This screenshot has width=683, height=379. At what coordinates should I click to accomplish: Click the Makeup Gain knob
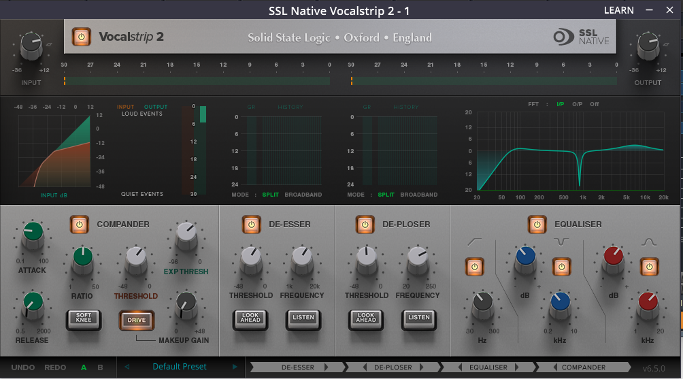186,305
